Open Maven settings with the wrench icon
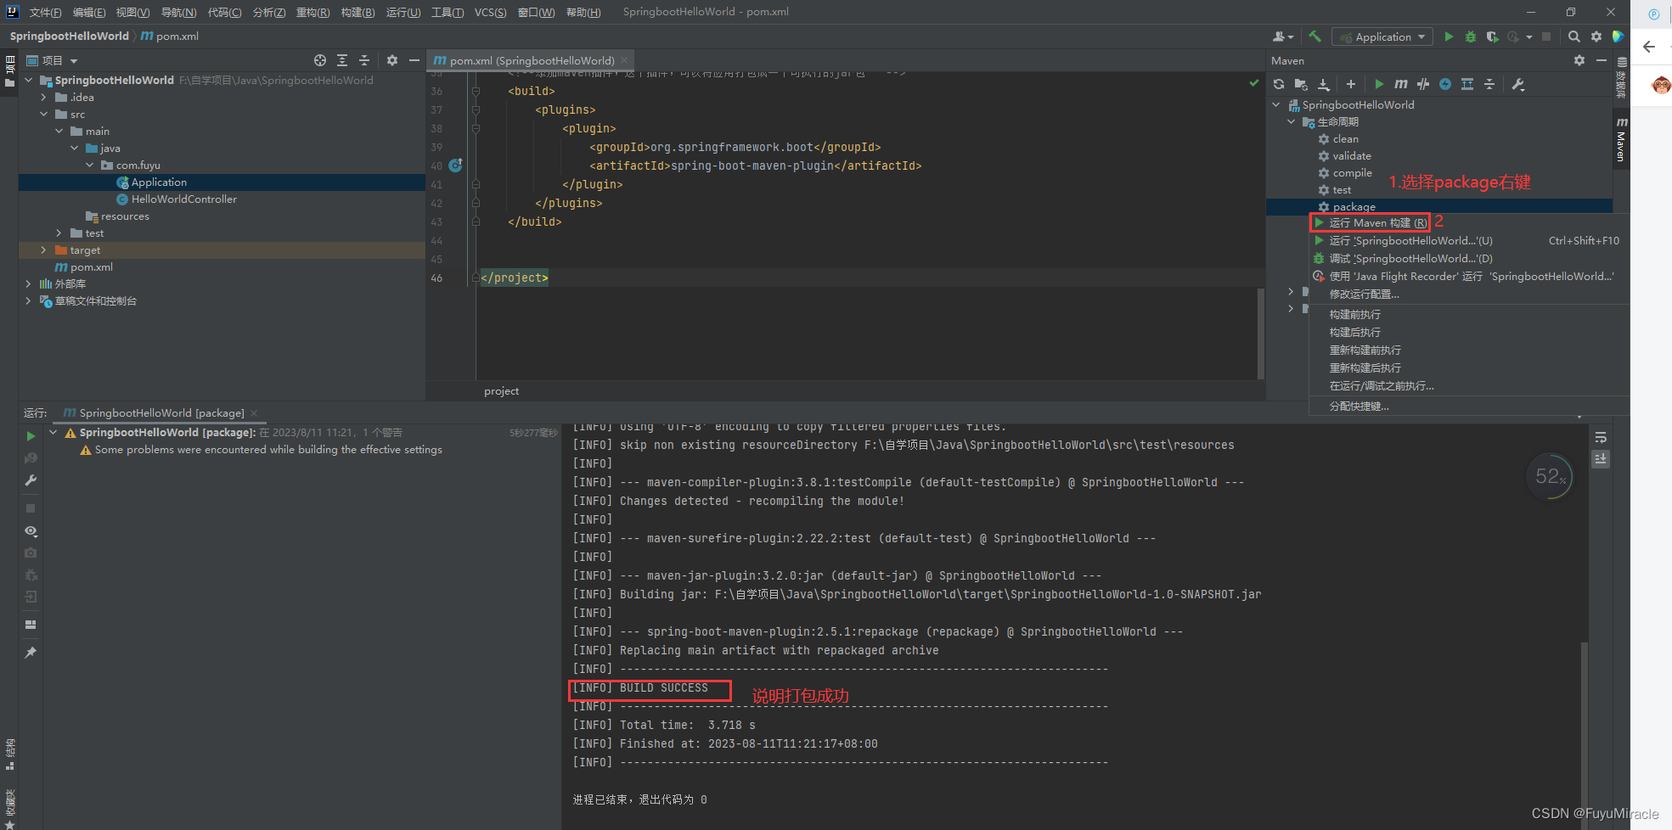This screenshot has width=1672, height=830. (x=1518, y=84)
